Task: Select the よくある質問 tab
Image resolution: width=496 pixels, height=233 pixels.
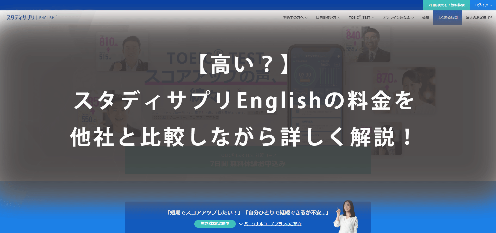Action: 448,18
